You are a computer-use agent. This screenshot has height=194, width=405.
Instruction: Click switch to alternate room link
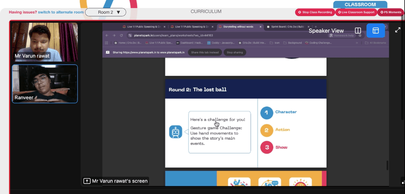(61, 12)
